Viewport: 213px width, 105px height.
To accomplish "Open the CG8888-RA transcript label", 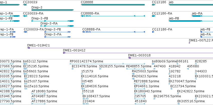I will pyautogui.click(x=90, y=13).
